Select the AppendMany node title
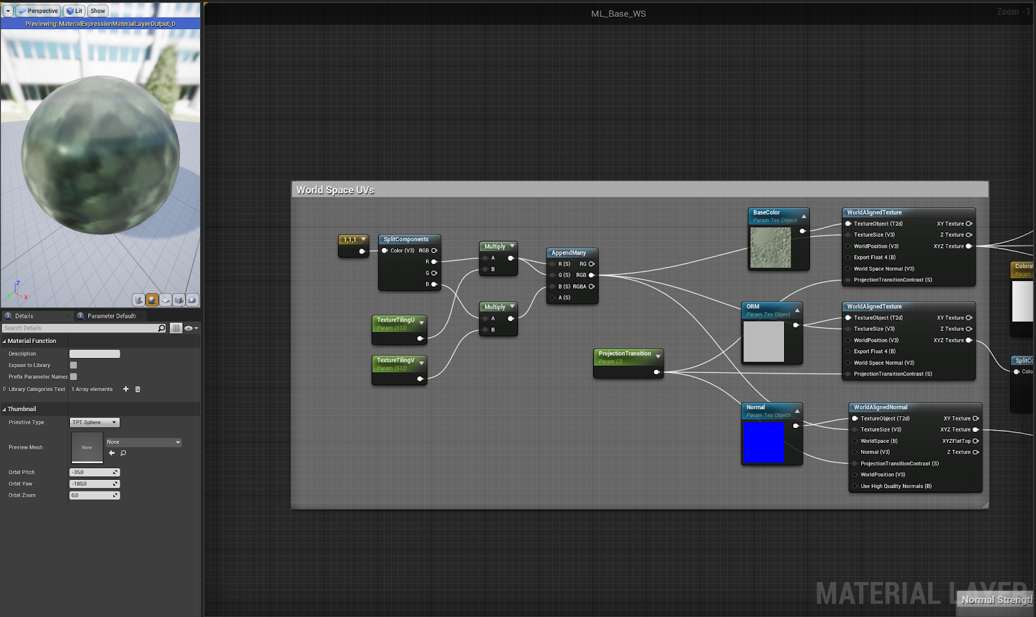This screenshot has width=1036, height=617. [569, 253]
